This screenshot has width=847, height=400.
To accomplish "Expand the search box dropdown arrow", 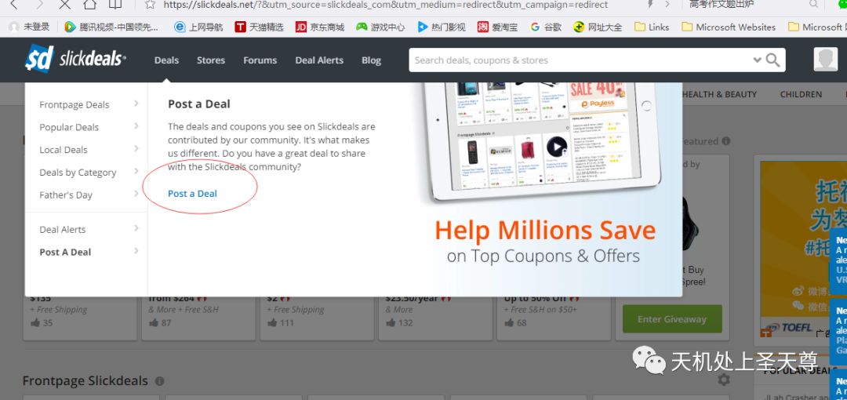I will pyautogui.click(x=758, y=60).
